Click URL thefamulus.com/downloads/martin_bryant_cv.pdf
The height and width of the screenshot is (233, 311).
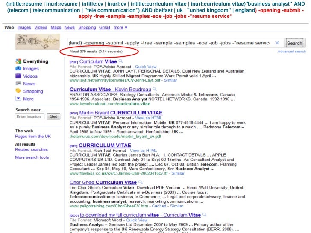tap(115, 136)
